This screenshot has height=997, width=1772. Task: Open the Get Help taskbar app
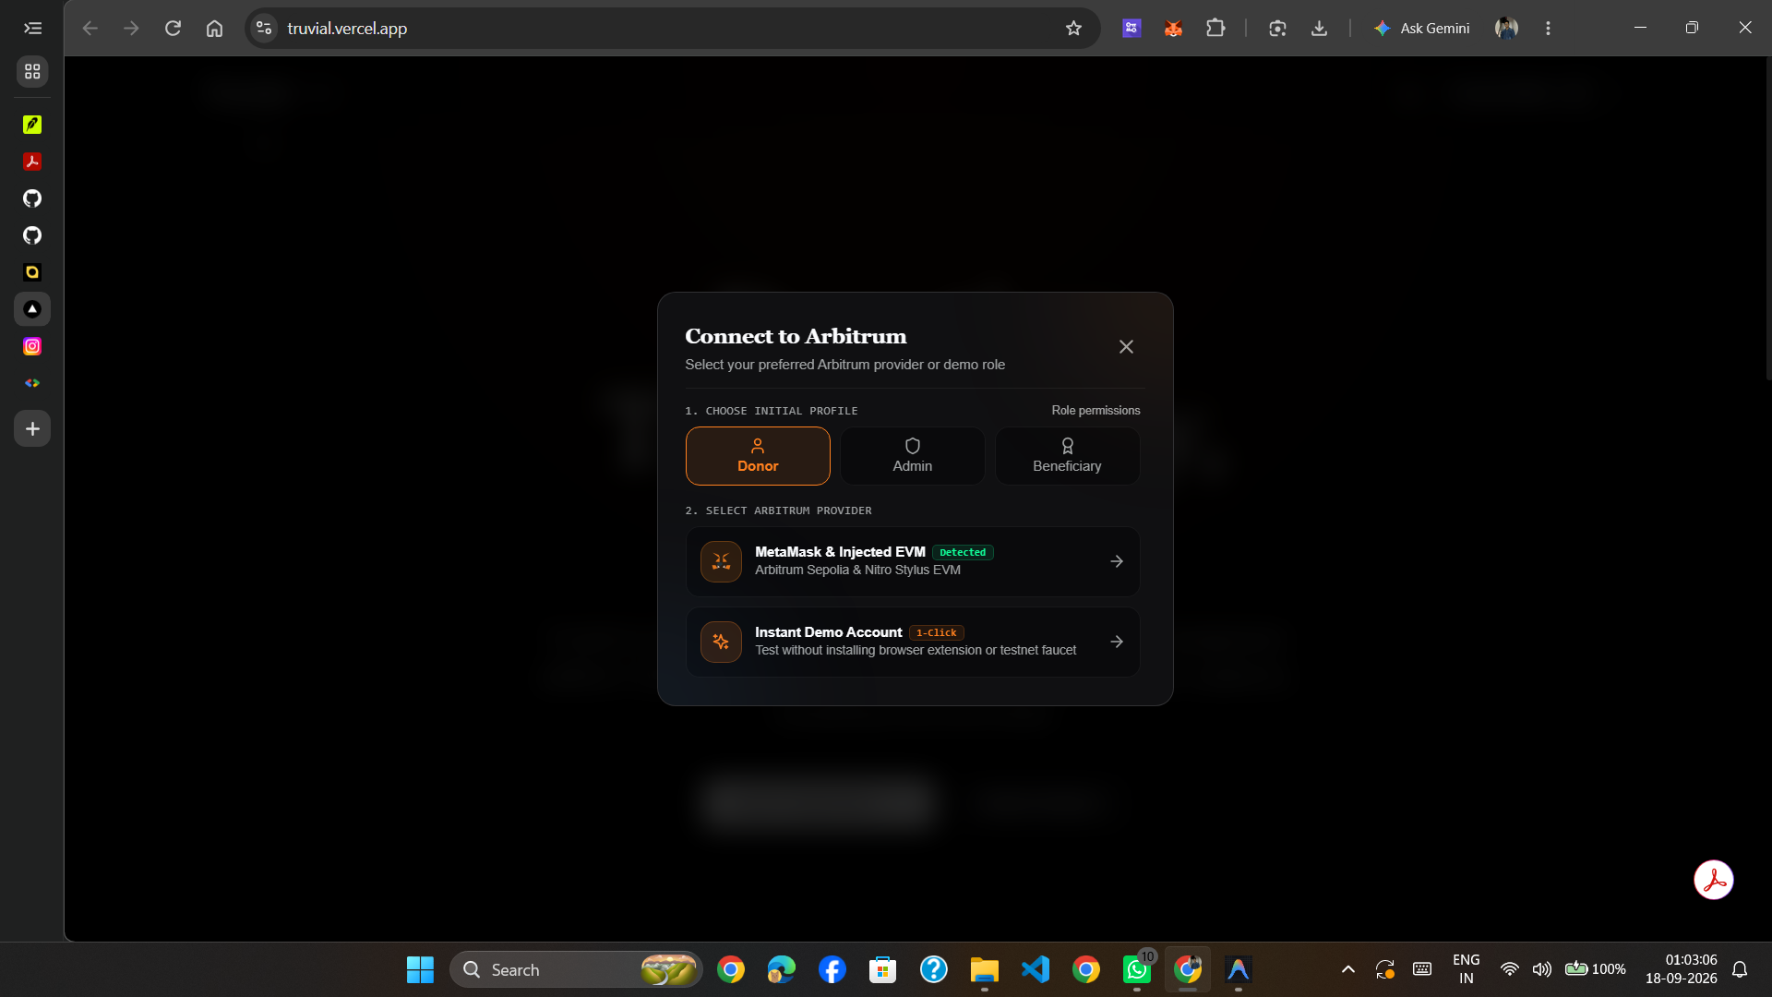(x=933, y=969)
